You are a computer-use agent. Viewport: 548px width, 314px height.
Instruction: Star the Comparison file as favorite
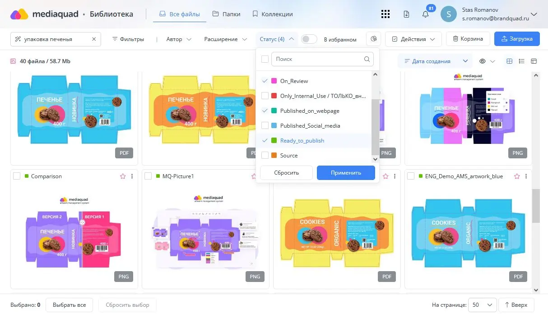tap(123, 176)
